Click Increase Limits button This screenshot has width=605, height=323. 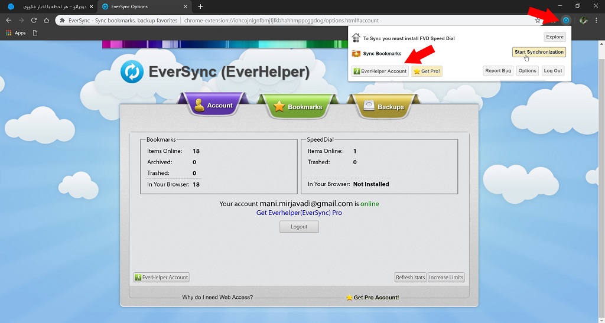click(446, 277)
